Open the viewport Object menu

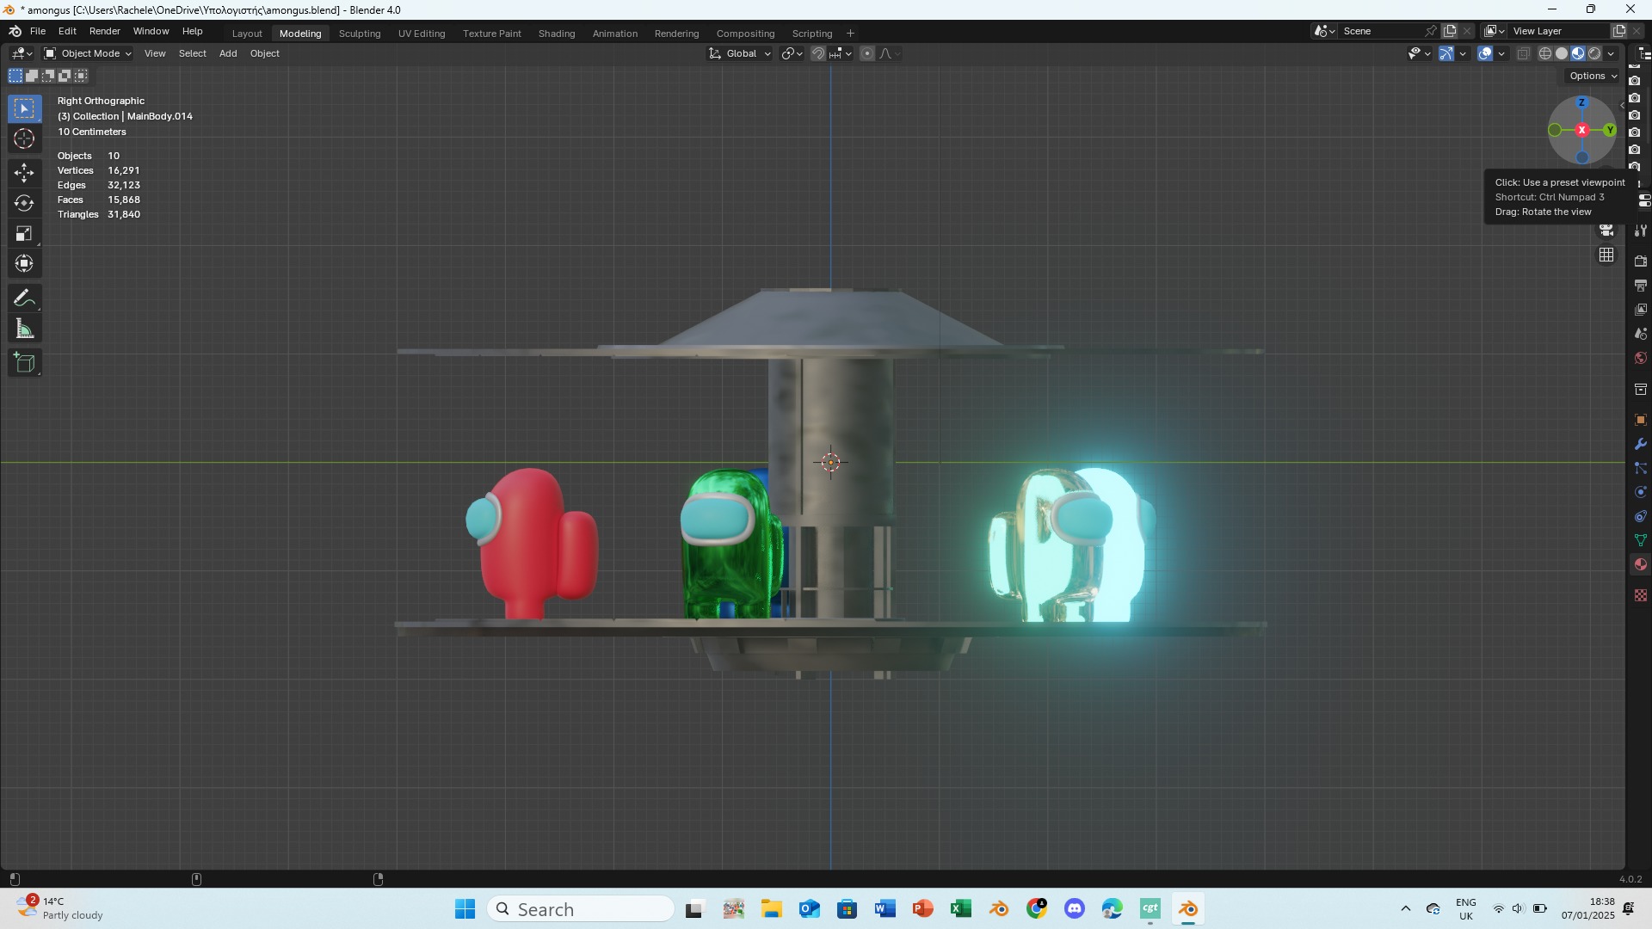tap(265, 53)
